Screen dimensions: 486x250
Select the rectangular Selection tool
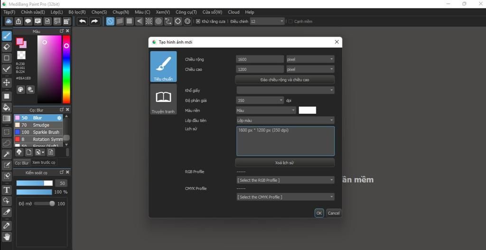tap(7, 132)
